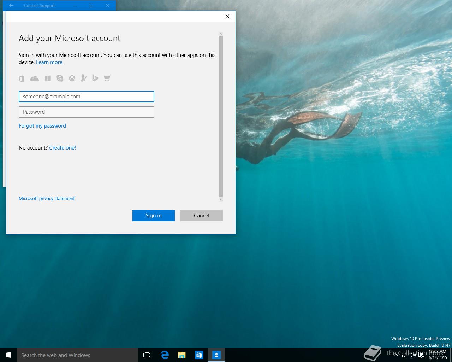This screenshot has height=362, width=452.
Task: Minimize the Contact Support window
Action: coord(75,6)
